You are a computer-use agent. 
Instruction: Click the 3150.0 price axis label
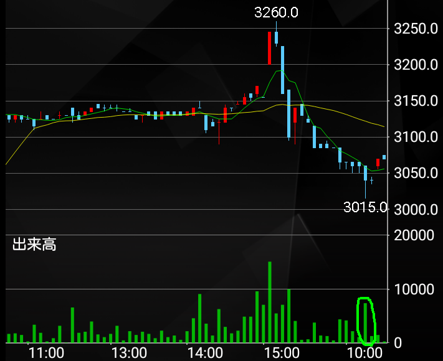(416, 101)
